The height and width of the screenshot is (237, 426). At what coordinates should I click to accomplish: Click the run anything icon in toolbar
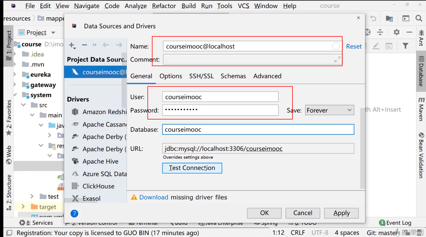406,18
